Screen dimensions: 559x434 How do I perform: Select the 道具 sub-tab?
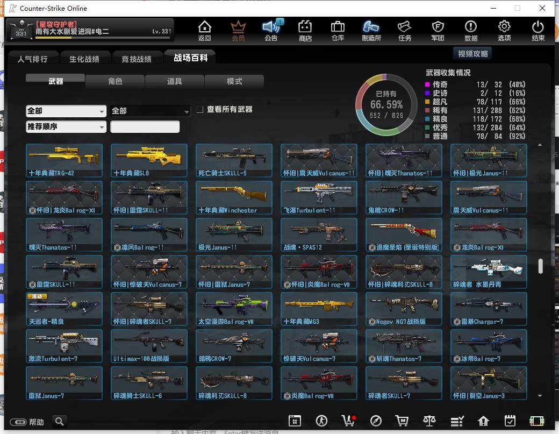click(174, 81)
